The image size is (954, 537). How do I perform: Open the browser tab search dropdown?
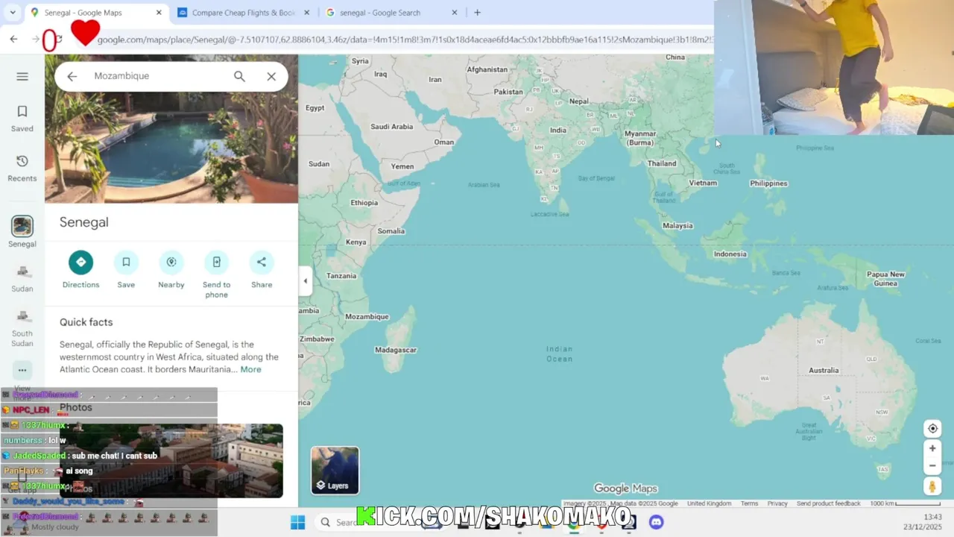pos(13,13)
